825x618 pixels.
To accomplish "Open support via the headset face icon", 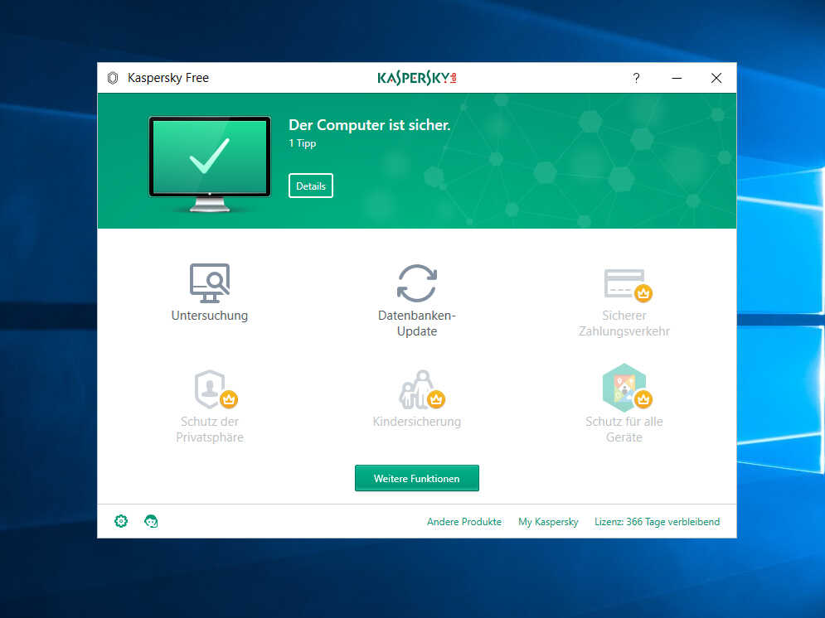I will (151, 521).
